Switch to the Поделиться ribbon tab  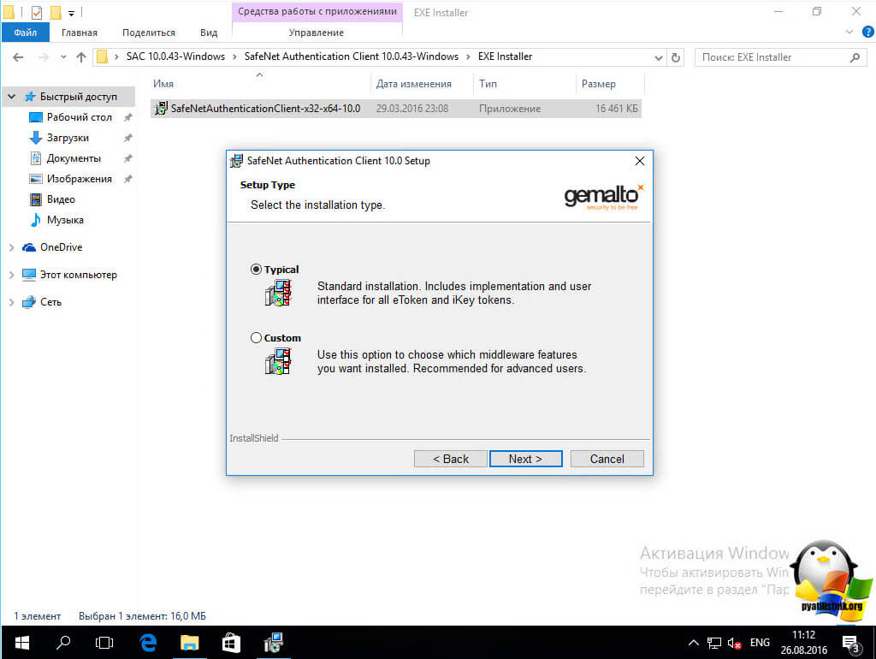click(x=149, y=33)
